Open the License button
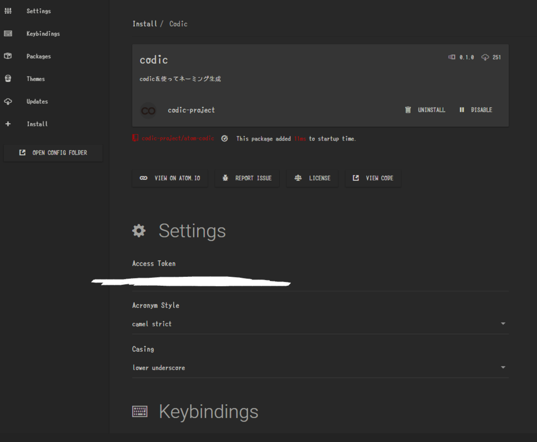 (x=313, y=178)
